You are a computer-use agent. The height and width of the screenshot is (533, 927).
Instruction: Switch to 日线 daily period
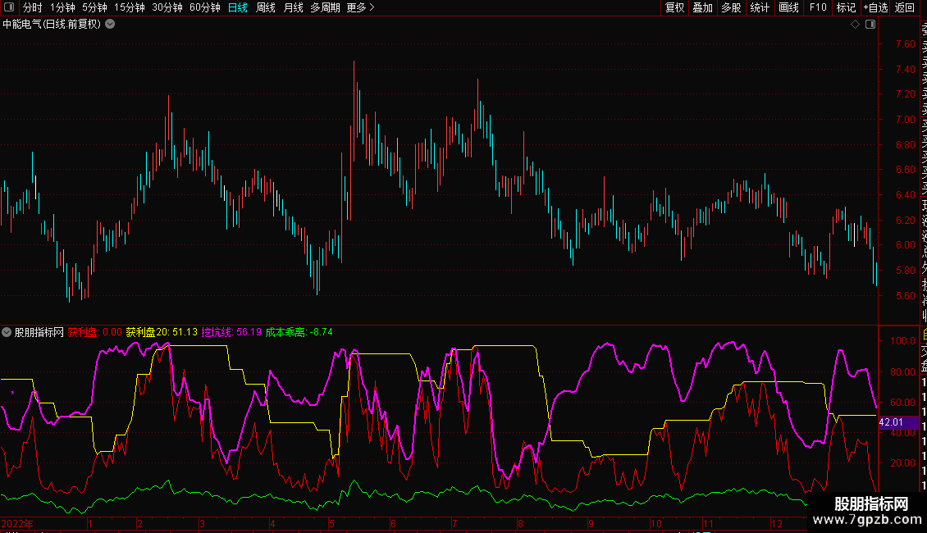point(238,7)
